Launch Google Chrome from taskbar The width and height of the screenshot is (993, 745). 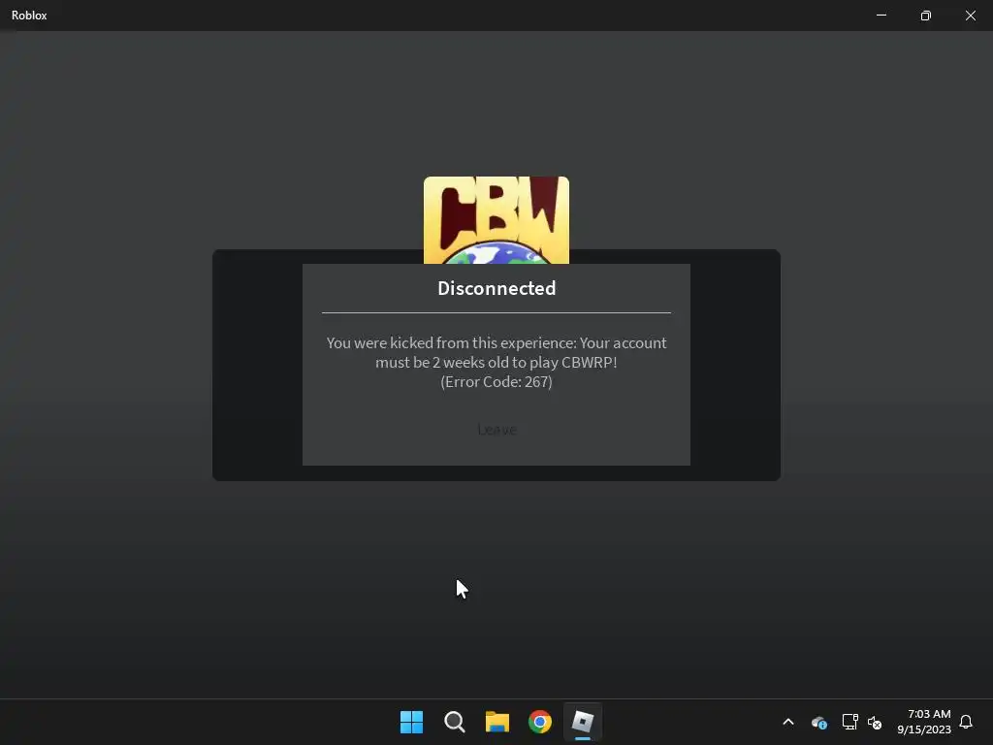point(540,722)
